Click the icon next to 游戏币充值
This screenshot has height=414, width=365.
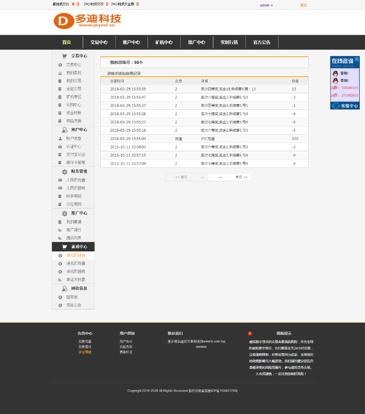coord(60,264)
